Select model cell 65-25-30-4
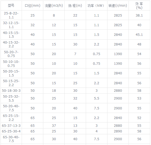Viewport: 151px width, 145px height. point(11,131)
